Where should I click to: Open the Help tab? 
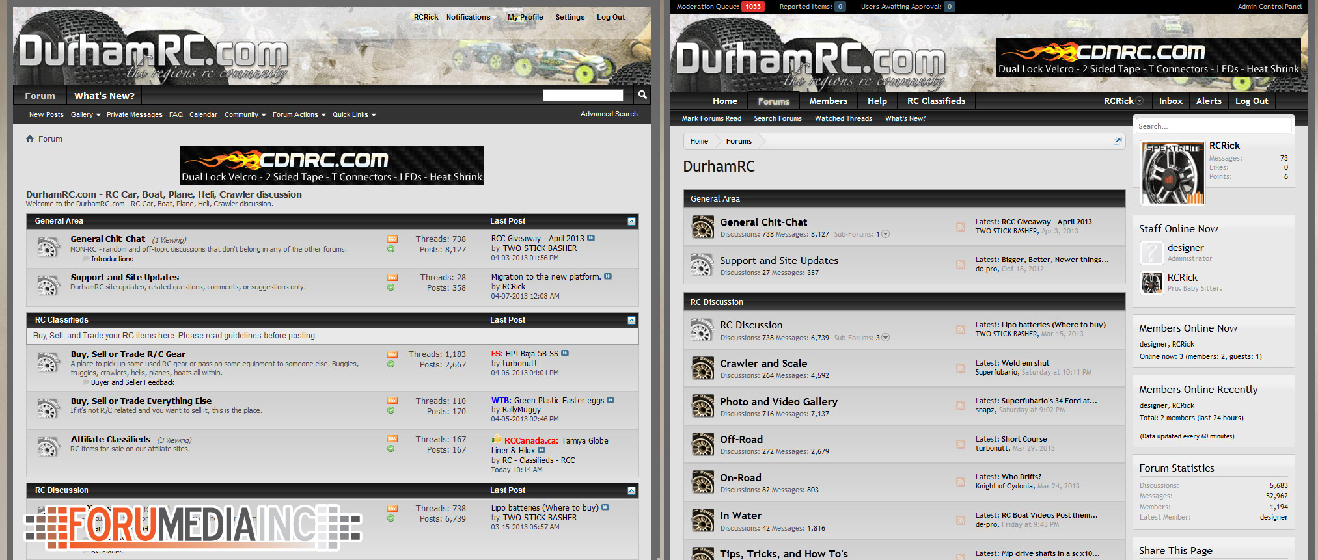tap(877, 101)
